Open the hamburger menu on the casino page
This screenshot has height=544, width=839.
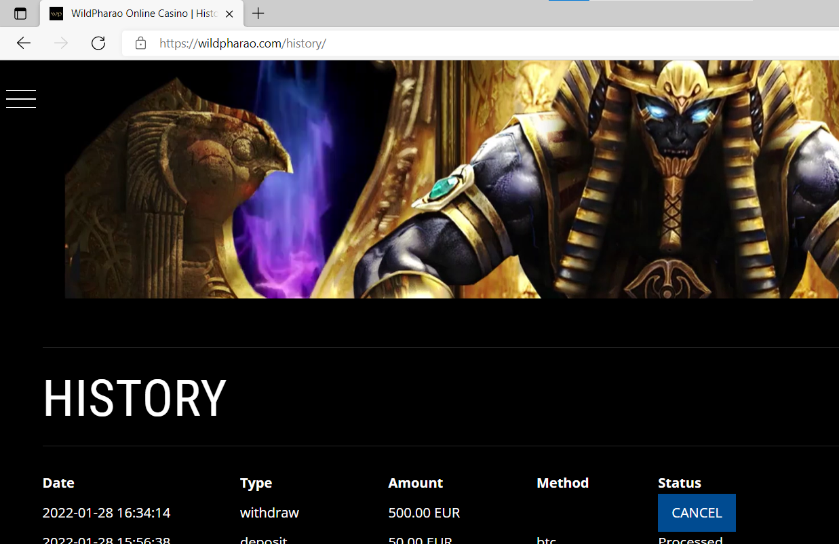coord(21,99)
